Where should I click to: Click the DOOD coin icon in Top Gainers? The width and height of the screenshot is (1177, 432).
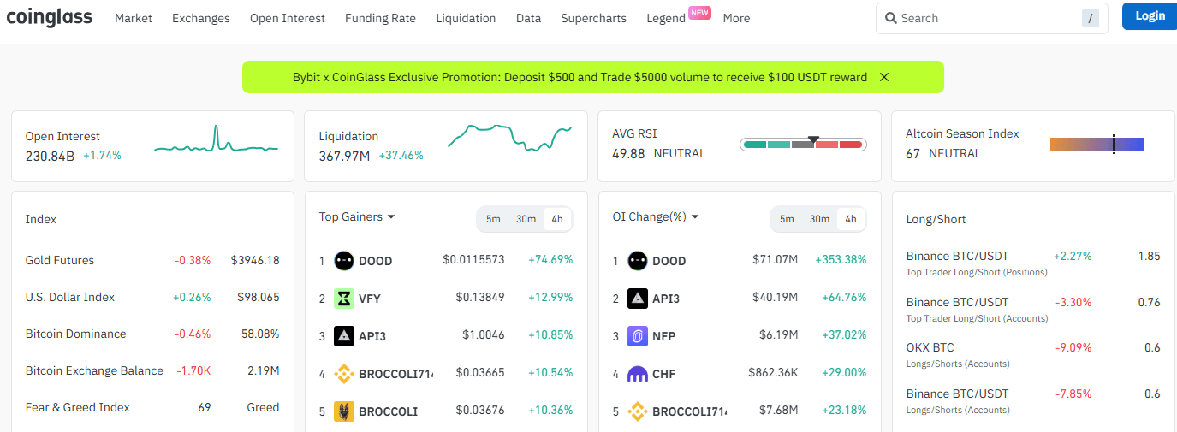point(343,261)
